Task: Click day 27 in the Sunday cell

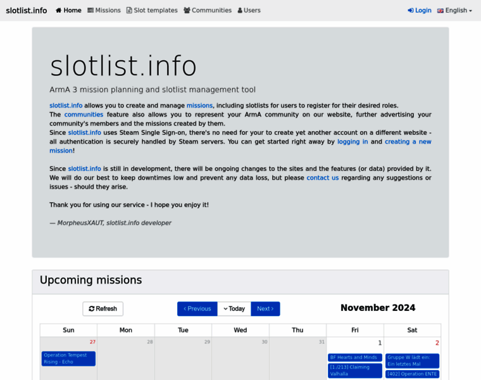Action: [x=92, y=342]
